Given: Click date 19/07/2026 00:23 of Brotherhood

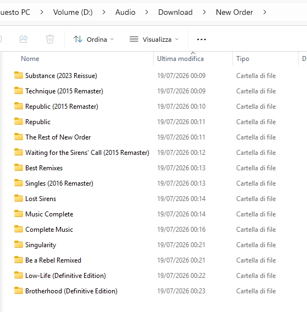Looking at the screenshot, I should [x=181, y=291].
